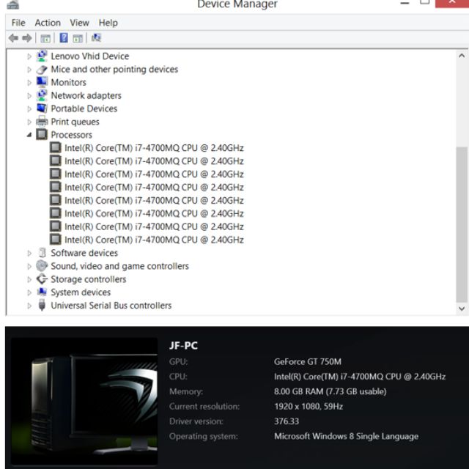Select the last i7-4700MQ processor entry
The image size is (469, 469).
point(153,240)
